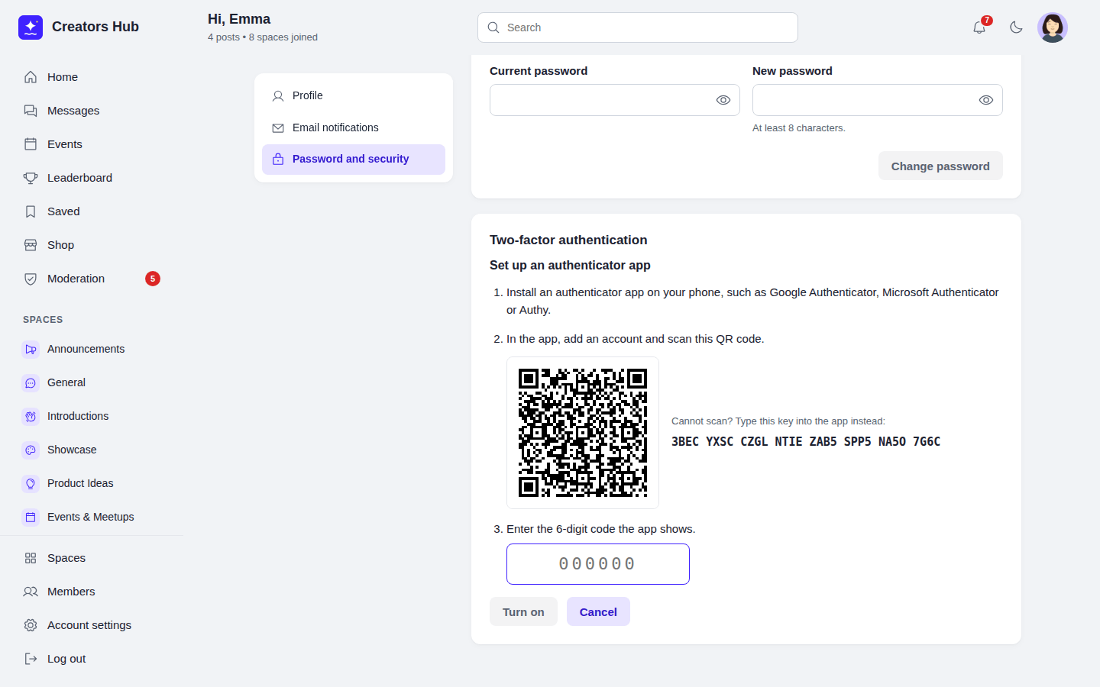Open the Profile settings tab
Viewport: 1100px width, 687px height.
pyautogui.click(x=354, y=95)
